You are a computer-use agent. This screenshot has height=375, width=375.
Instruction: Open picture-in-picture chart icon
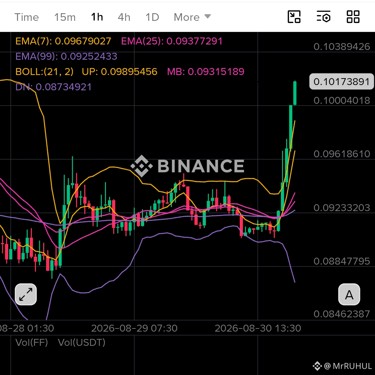click(294, 17)
